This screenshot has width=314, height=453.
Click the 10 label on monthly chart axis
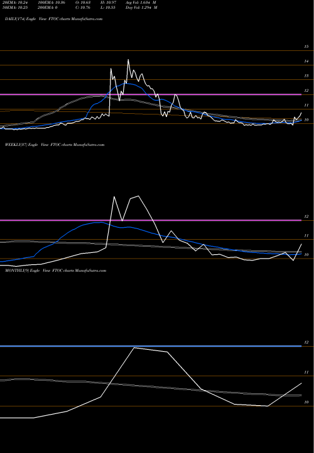[x=306, y=403]
